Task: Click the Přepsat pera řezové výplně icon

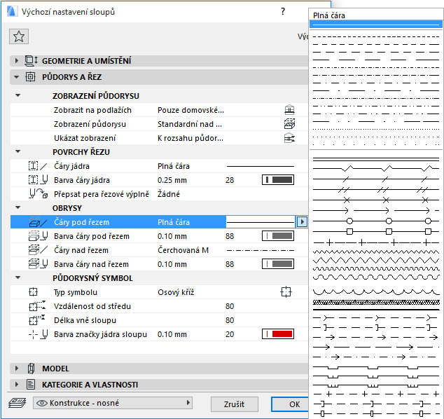Action: point(39,194)
